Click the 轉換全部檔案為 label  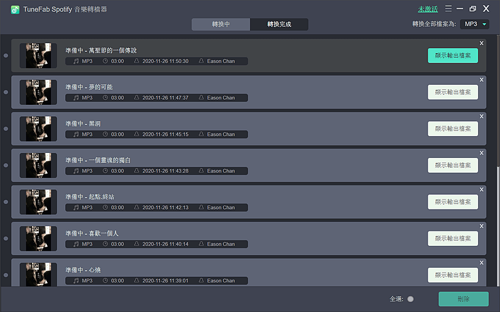coord(434,24)
